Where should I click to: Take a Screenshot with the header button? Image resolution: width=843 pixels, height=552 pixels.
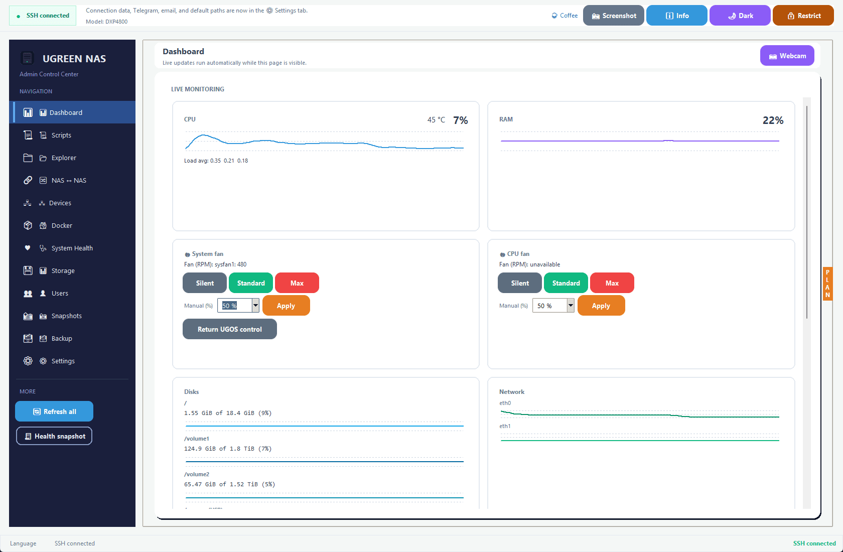[614, 16]
